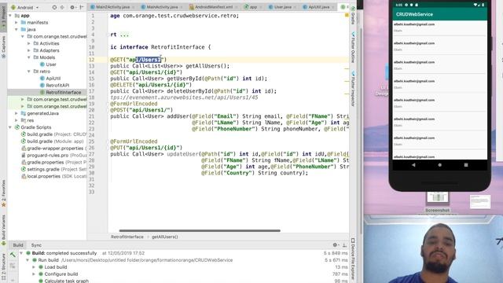Switch to MainActivity.java tab
The image size is (503, 283).
click(161, 7)
